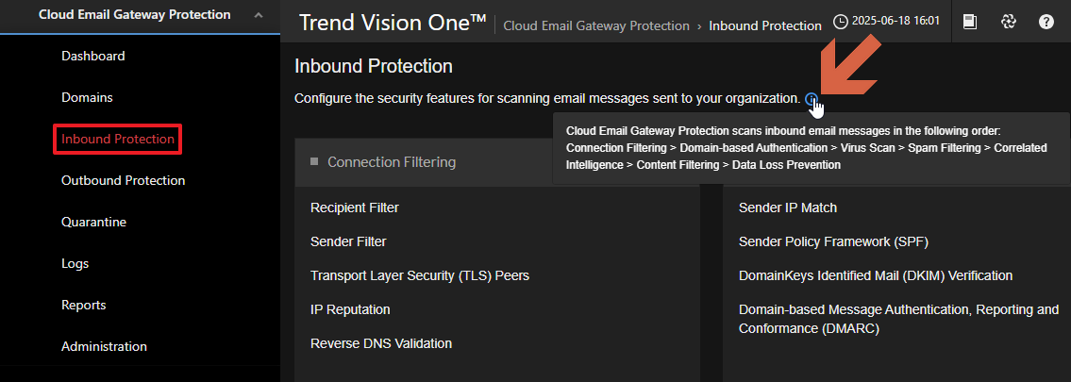The width and height of the screenshot is (1071, 382).
Task: Open Sender Policy Framework (SPF) settings
Action: [x=833, y=241]
